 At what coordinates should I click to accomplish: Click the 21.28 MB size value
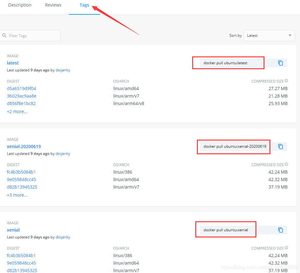[278, 96]
